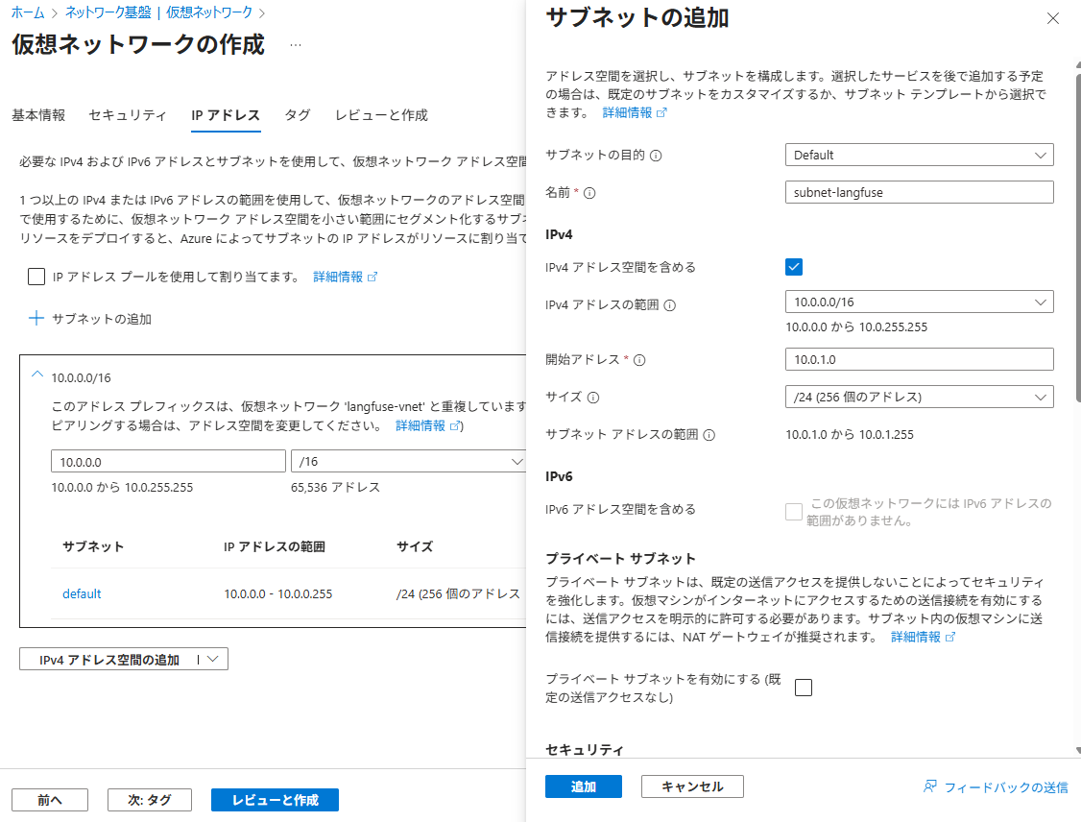Screen dimensions: 1081x822
Task: Click inside the 開始アドレス input field
Action: point(919,359)
